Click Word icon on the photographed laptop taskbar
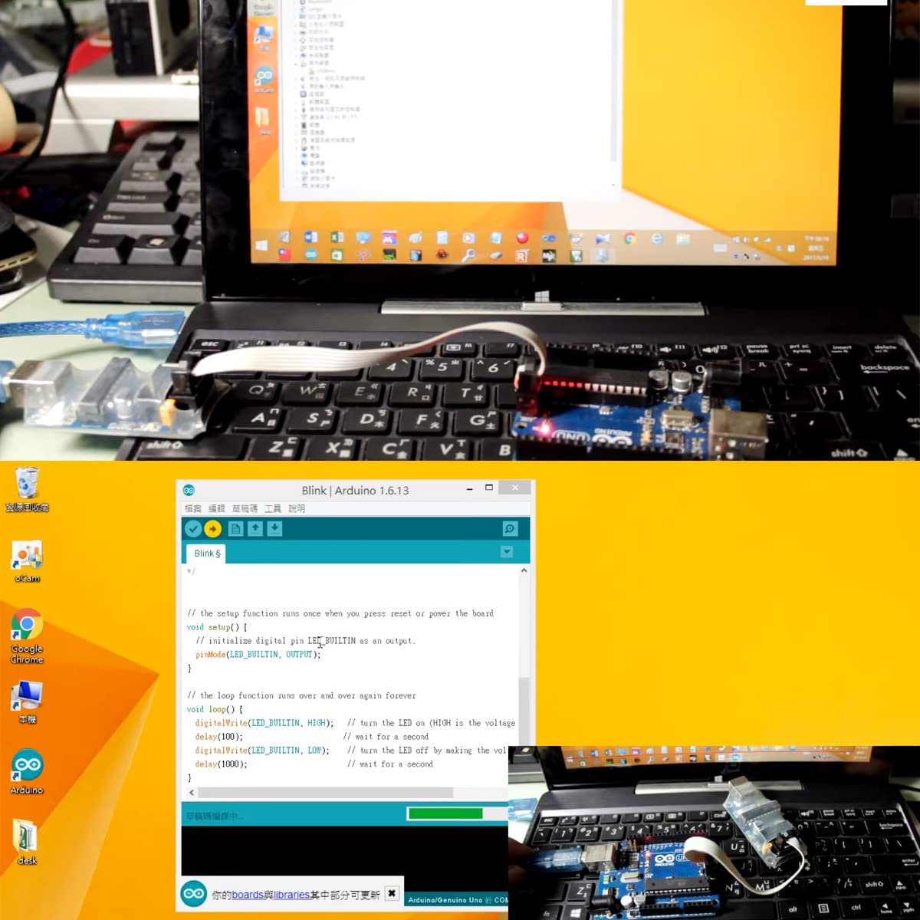920x920 pixels. [310, 238]
